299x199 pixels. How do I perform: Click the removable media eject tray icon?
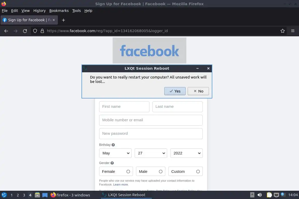point(252,195)
